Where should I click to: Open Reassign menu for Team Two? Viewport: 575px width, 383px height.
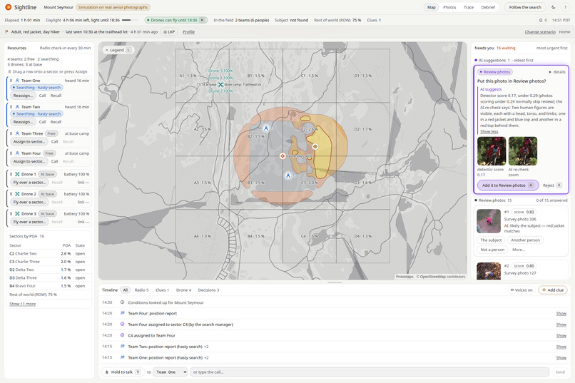[x=23, y=122]
